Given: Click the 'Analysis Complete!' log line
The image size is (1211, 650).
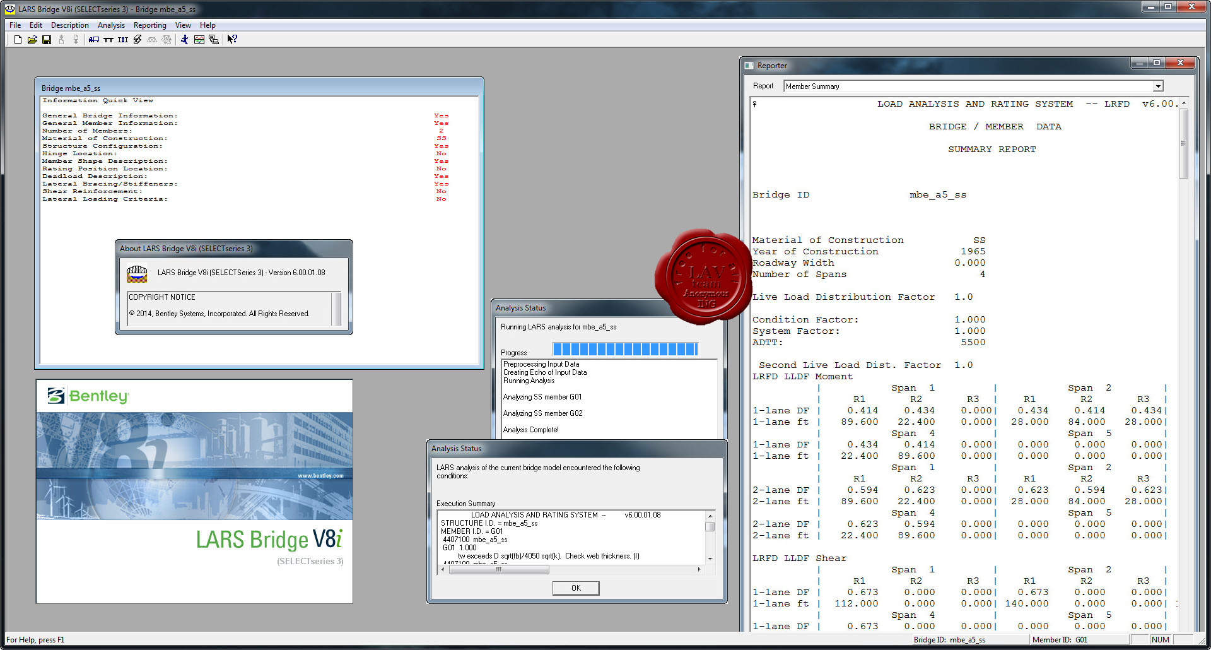Looking at the screenshot, I should point(531,430).
